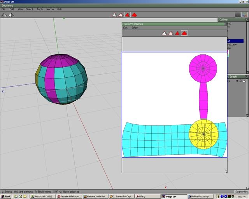Select yellow circular UV chart
Viewport: 249px width, 199px height.
pos(203,134)
